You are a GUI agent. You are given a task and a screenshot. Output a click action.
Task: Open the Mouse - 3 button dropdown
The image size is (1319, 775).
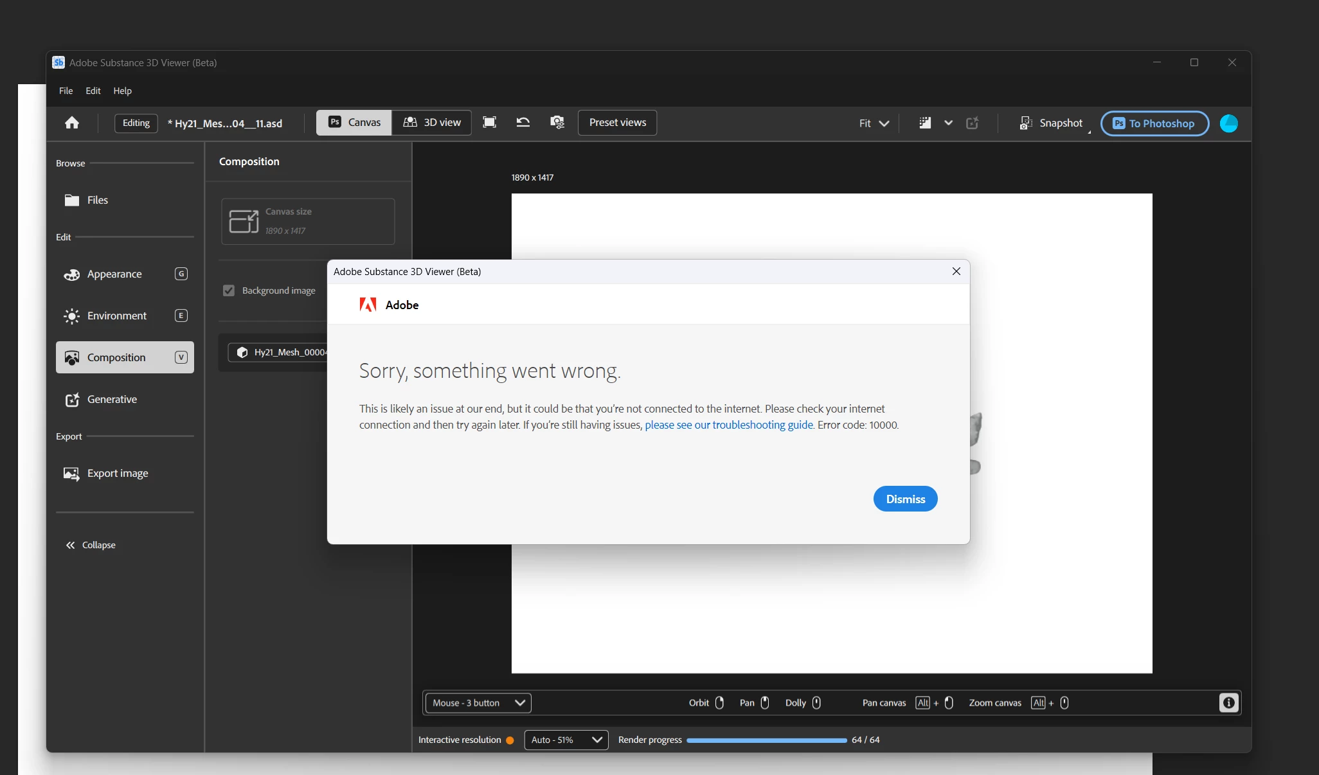coord(478,702)
